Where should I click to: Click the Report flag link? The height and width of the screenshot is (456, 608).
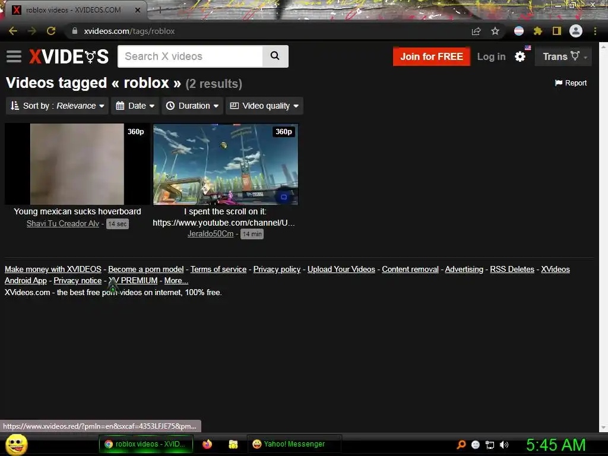coord(571,83)
